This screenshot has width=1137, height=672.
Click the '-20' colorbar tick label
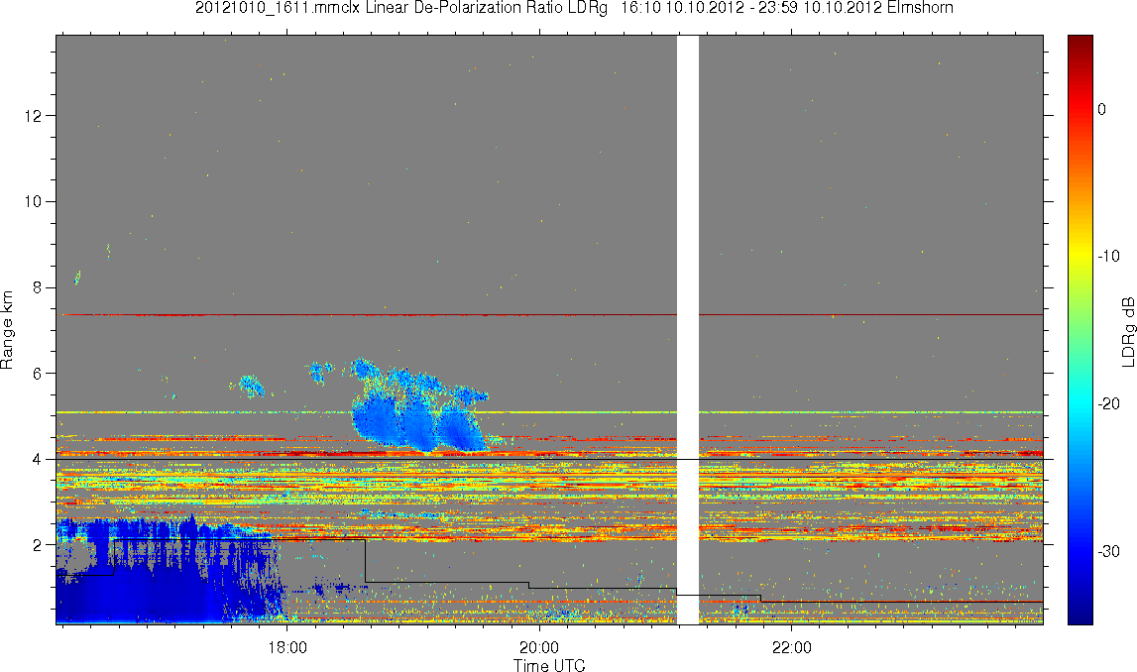(x=1108, y=403)
